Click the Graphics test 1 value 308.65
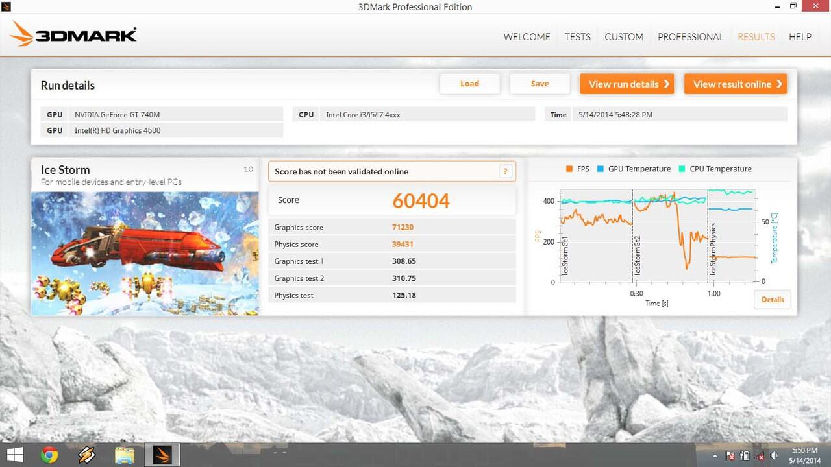 click(x=404, y=261)
